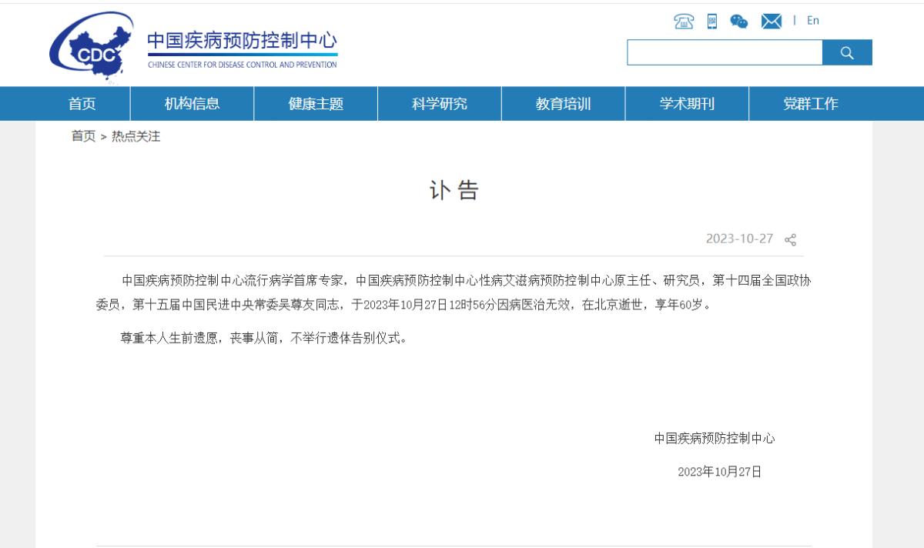Screen dimensions: 924x548
Task: Open the email envelope icon
Action: [x=772, y=22]
